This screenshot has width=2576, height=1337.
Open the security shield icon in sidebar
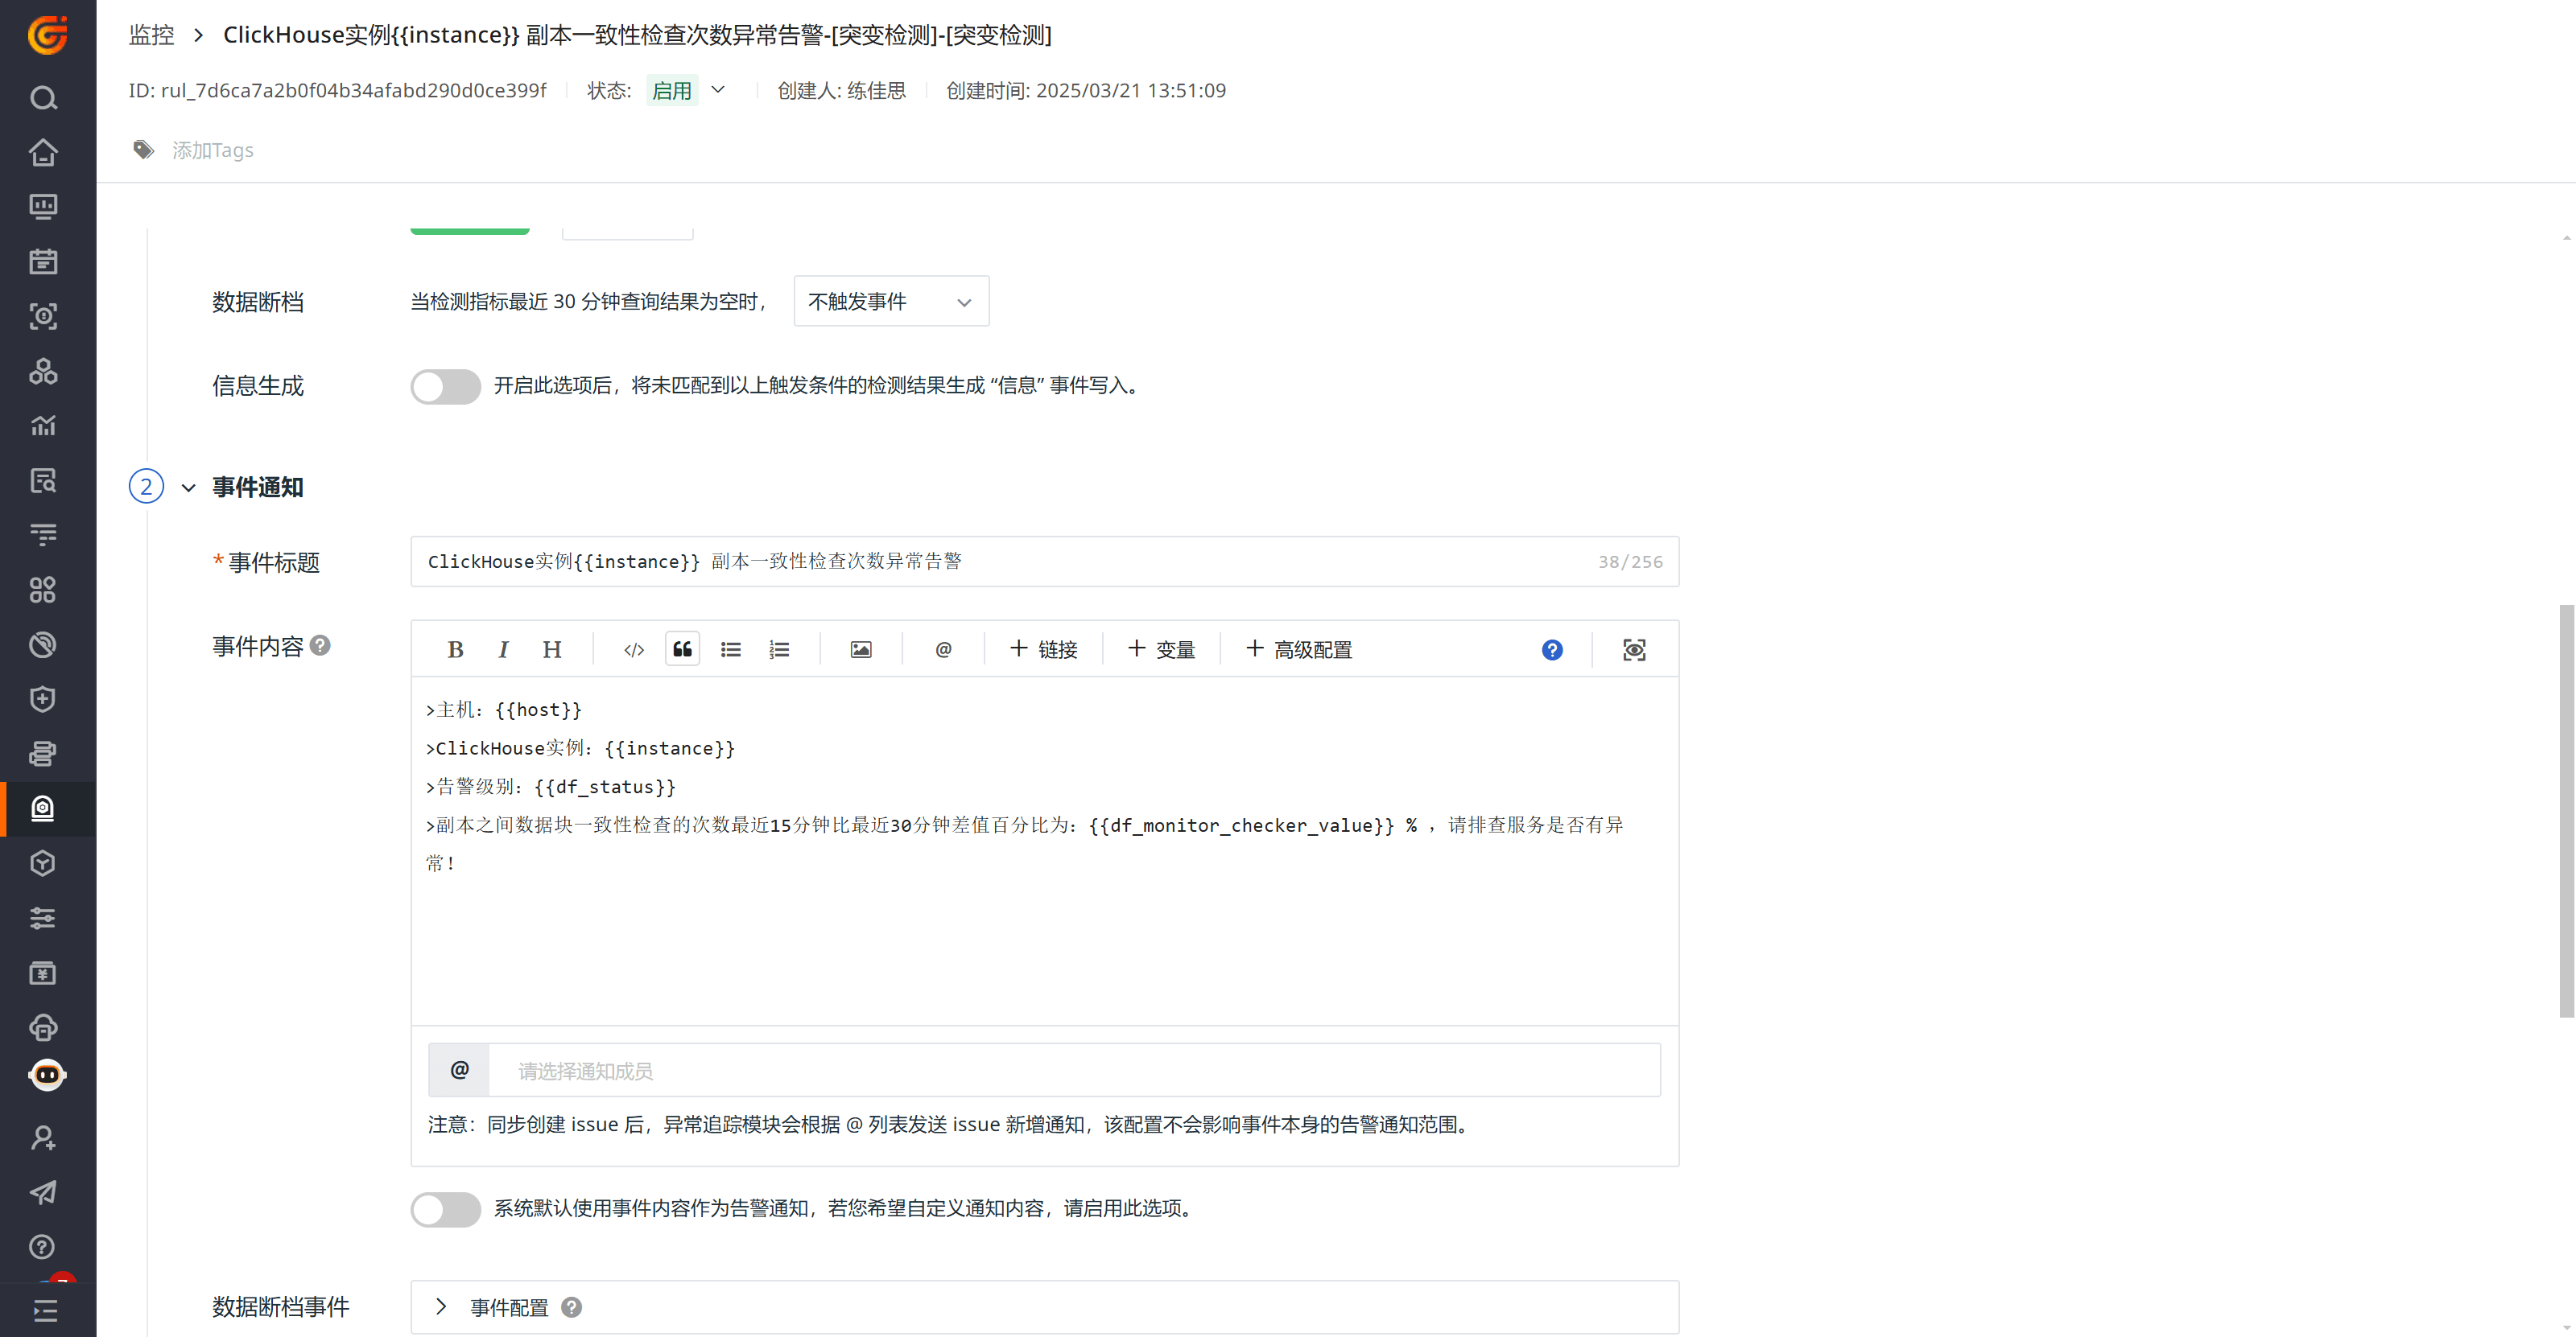[43, 698]
